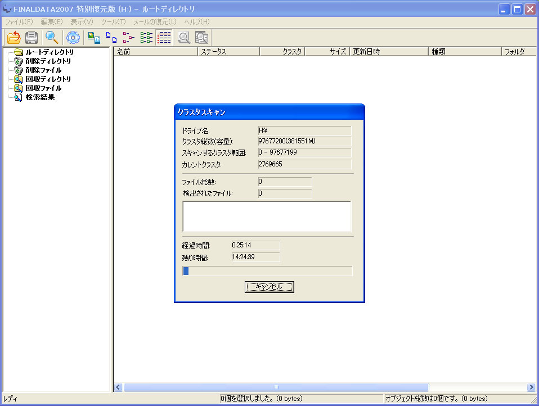This screenshot has height=406, width=539.
Task: Open the ファイル(F) menu
Action: [x=19, y=22]
